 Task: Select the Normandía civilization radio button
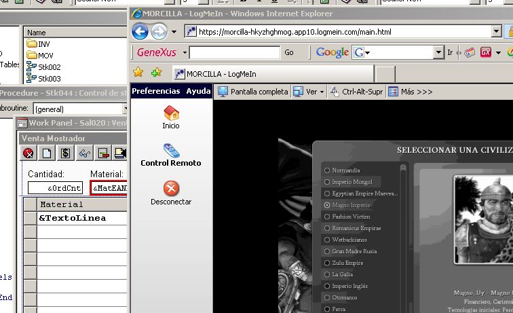coord(327,170)
